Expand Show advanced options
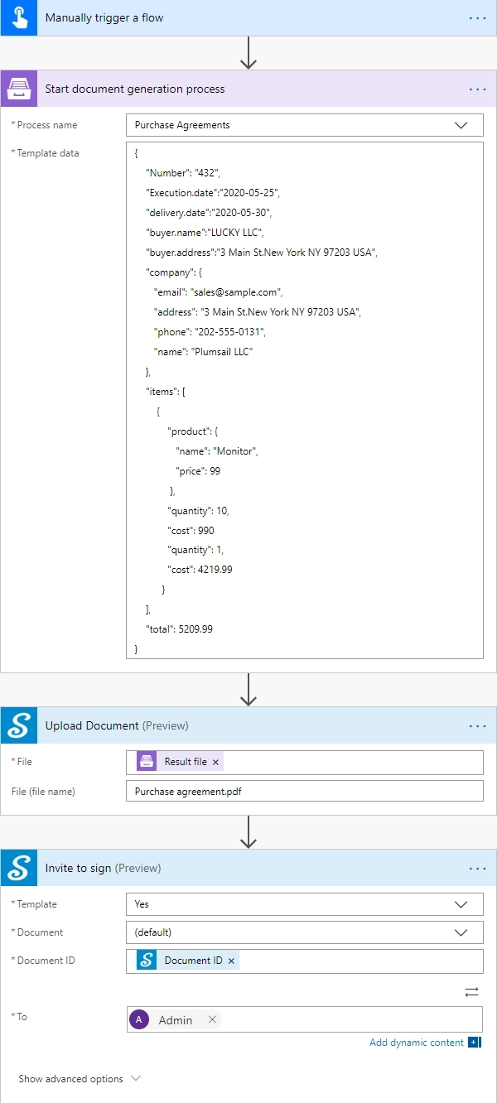The width and height of the screenshot is (497, 1103). 80,1079
